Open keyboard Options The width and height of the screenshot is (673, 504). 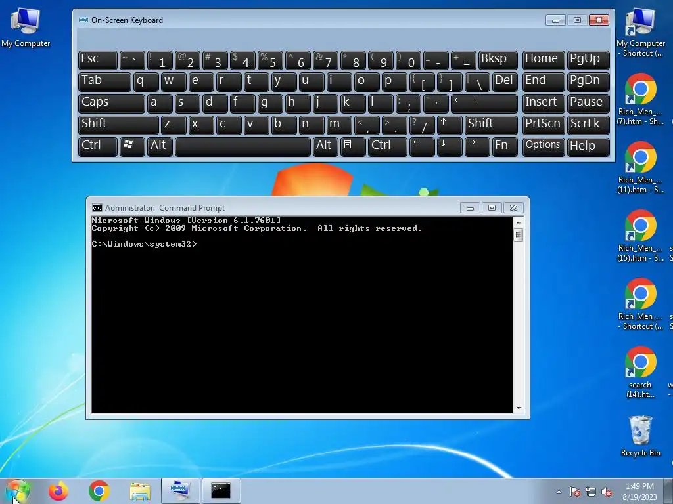(544, 146)
